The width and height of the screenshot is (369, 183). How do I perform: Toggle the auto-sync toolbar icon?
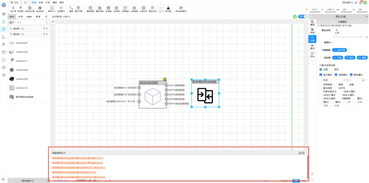40,9
